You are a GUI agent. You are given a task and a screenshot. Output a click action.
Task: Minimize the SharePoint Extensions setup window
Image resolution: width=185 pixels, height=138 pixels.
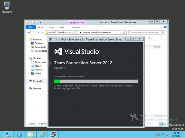pyautogui.click(x=128, y=39)
